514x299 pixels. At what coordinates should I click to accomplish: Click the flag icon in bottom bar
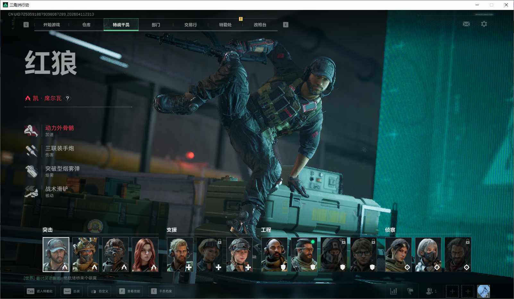tap(410, 291)
